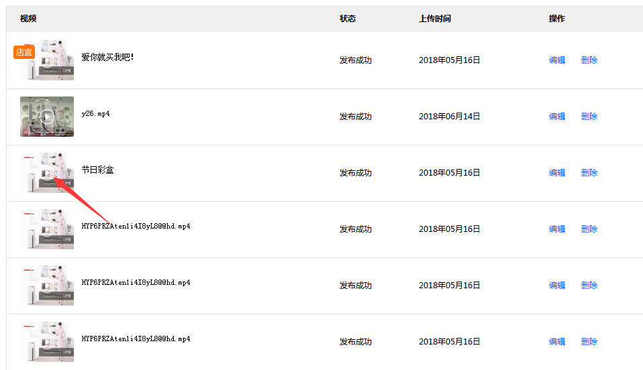643x370 pixels.
Task: Edit the 节日彩盒 video
Action: click(557, 173)
